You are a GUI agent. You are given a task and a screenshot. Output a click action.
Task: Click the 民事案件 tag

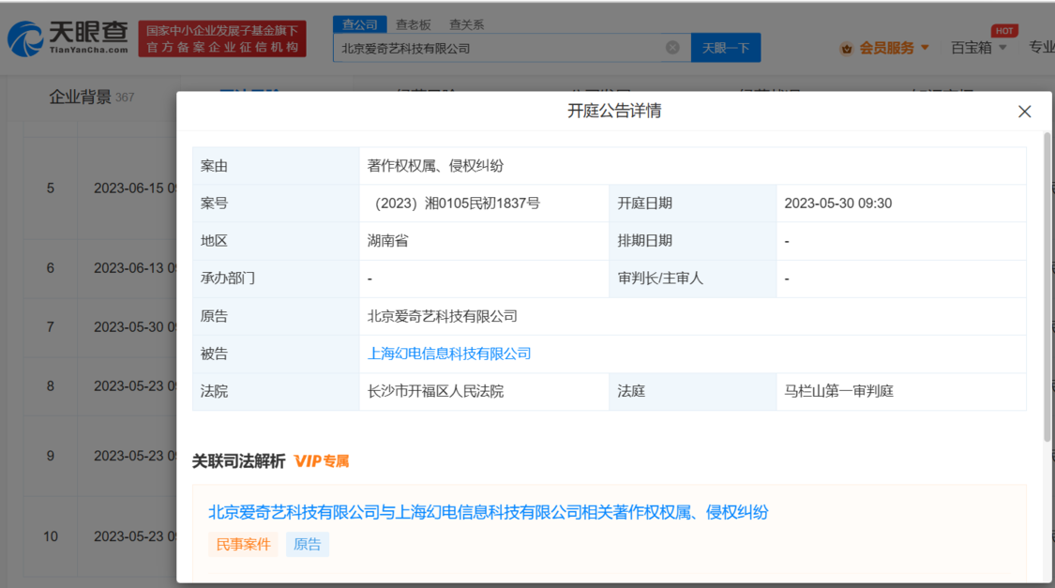[x=243, y=544]
